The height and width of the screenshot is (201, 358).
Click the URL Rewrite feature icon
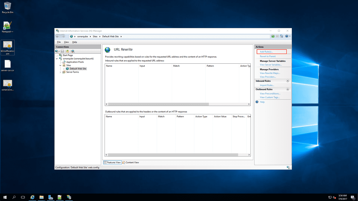point(107,49)
